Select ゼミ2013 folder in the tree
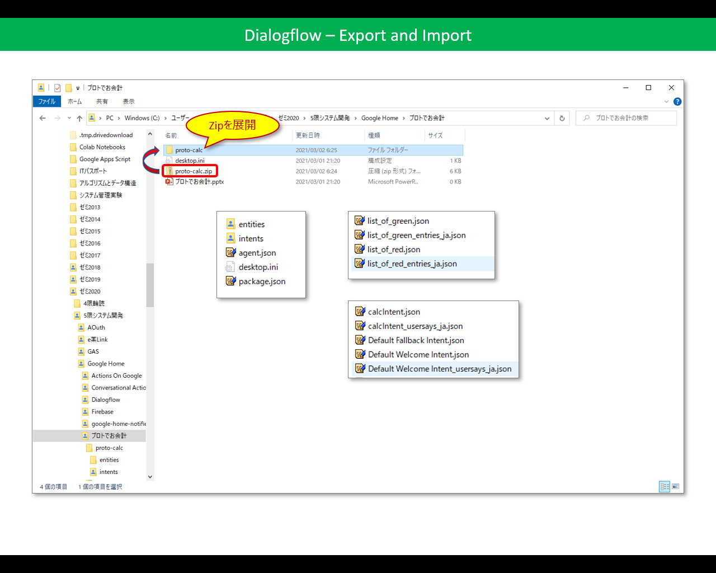 pos(89,207)
